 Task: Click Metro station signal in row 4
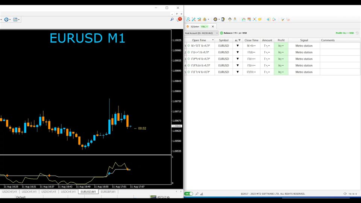(x=304, y=65)
